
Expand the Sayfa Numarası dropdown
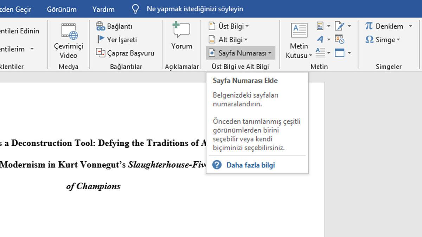coord(240,53)
